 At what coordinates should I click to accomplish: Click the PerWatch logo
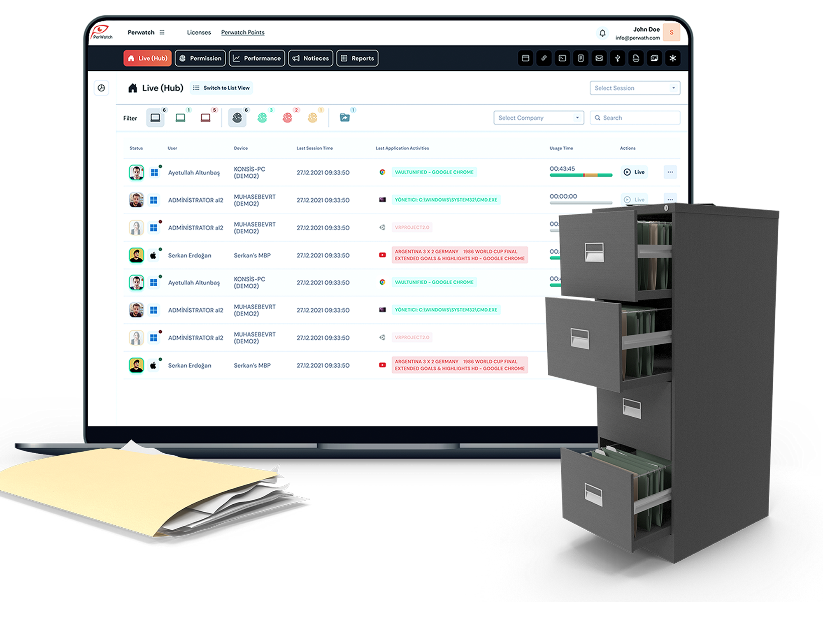coord(101,32)
